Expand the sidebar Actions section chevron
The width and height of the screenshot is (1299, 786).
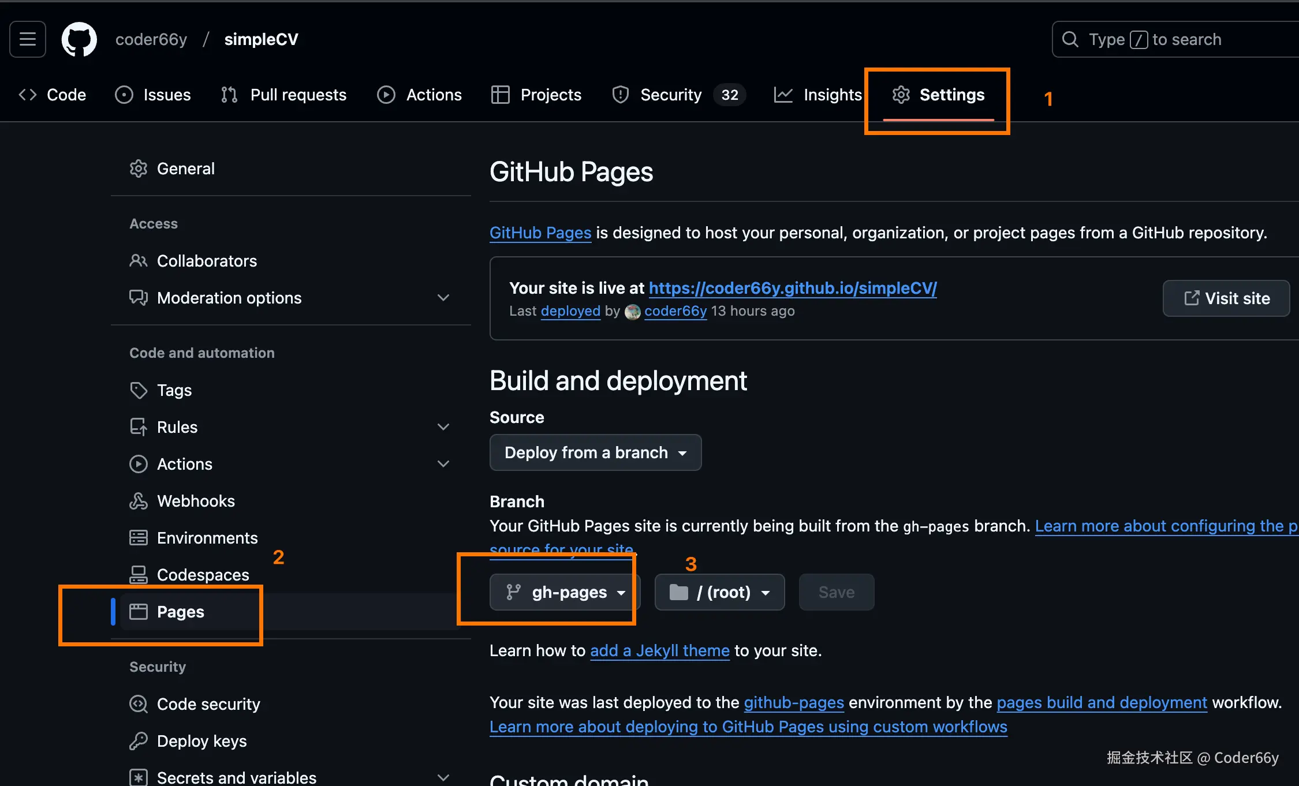(x=443, y=464)
